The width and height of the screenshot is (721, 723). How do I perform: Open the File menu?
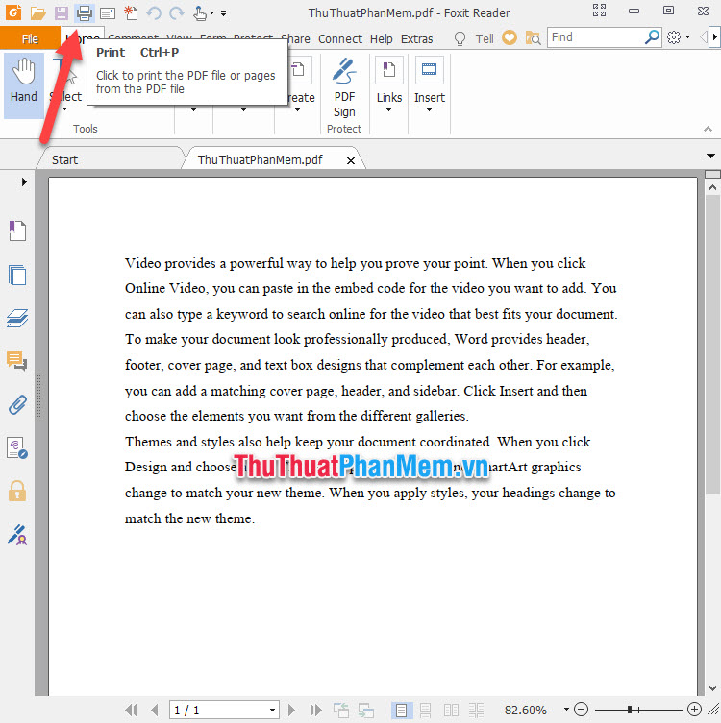(x=30, y=38)
